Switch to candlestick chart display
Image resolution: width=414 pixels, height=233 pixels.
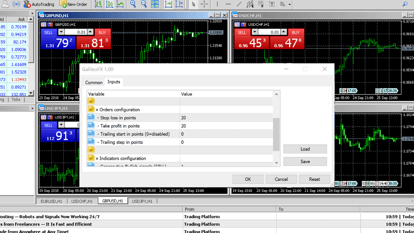109,4
